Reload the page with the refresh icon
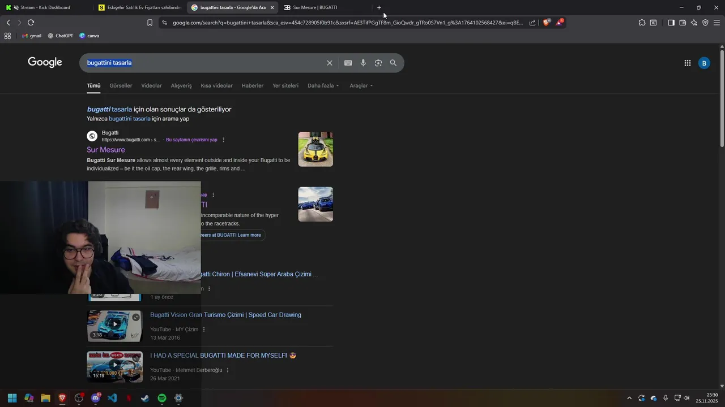The height and width of the screenshot is (407, 725). [x=31, y=23]
